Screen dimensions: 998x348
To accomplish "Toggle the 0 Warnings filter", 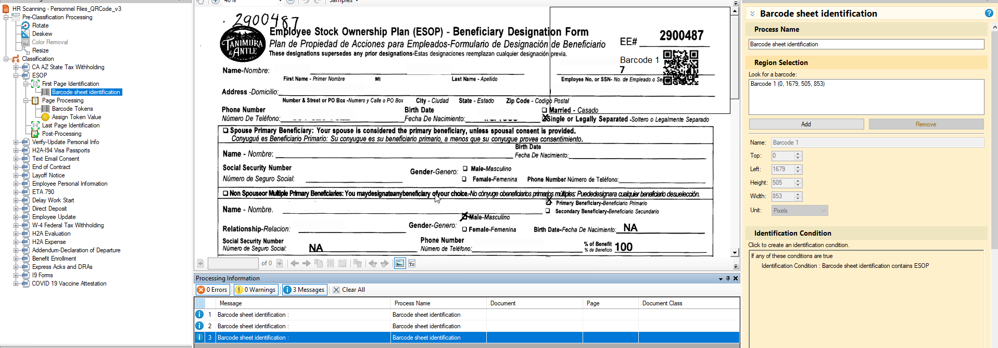I will [256, 290].
